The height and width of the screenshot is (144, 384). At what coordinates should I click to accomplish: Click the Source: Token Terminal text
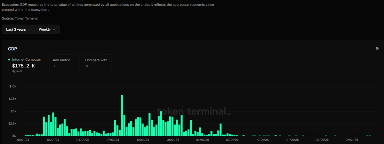[20, 19]
